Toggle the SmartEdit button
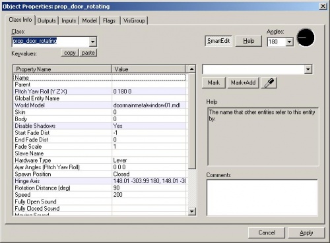 point(218,41)
